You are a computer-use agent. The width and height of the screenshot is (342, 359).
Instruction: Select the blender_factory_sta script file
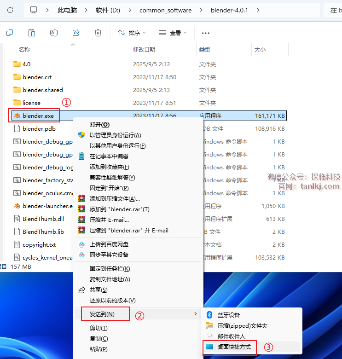click(x=43, y=180)
